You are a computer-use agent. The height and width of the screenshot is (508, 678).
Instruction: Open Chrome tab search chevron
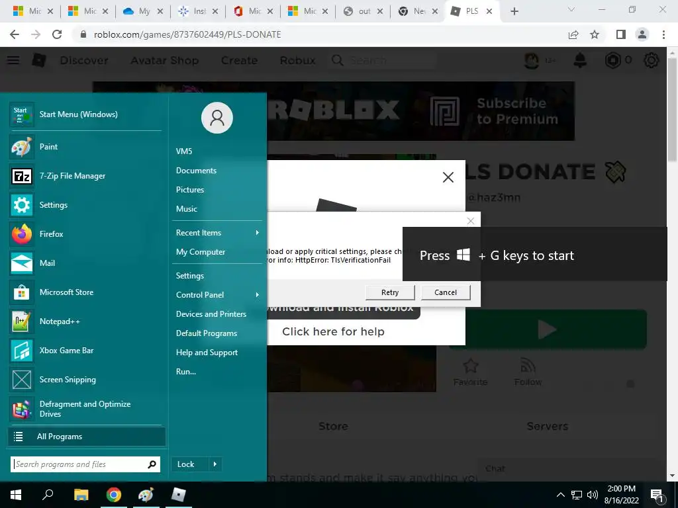pos(571,9)
